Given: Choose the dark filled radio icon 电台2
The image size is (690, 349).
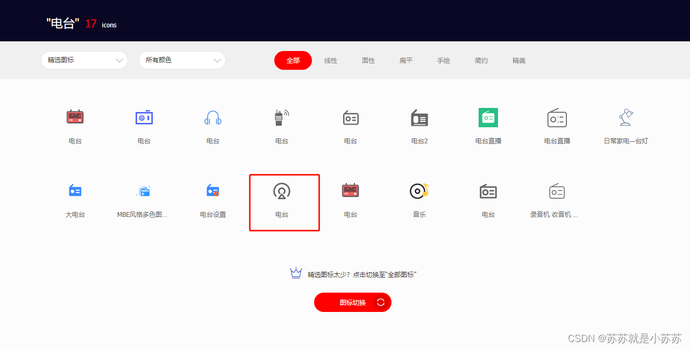Looking at the screenshot, I should [x=419, y=118].
